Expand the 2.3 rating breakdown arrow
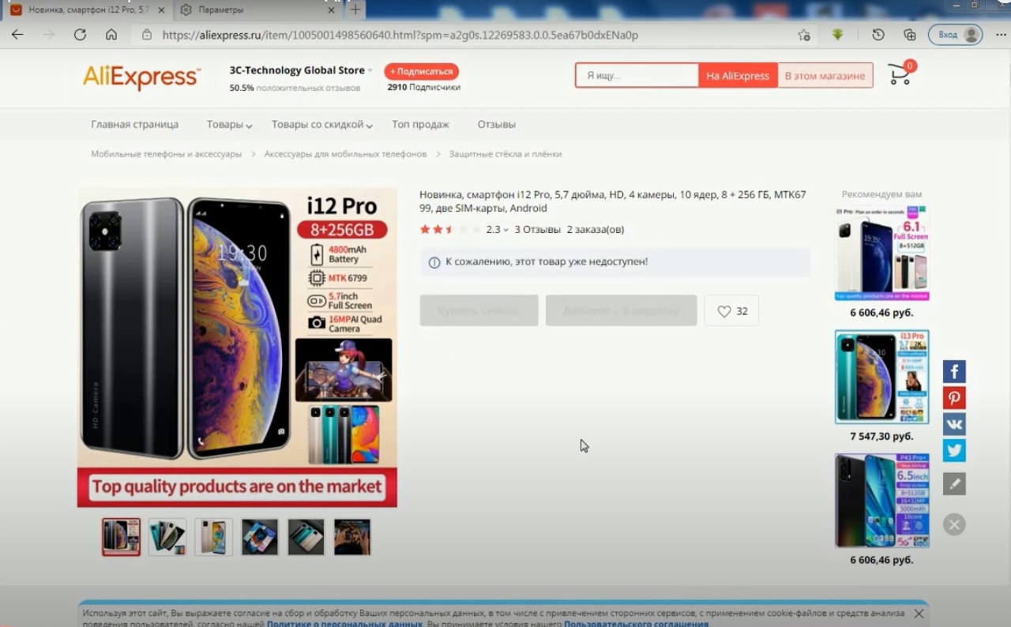This screenshot has width=1011, height=627. coord(506,230)
